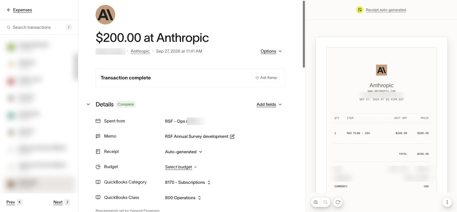Click the back arrow beside Expenses
Viewport: 457px width, 212px height.
coord(9,10)
